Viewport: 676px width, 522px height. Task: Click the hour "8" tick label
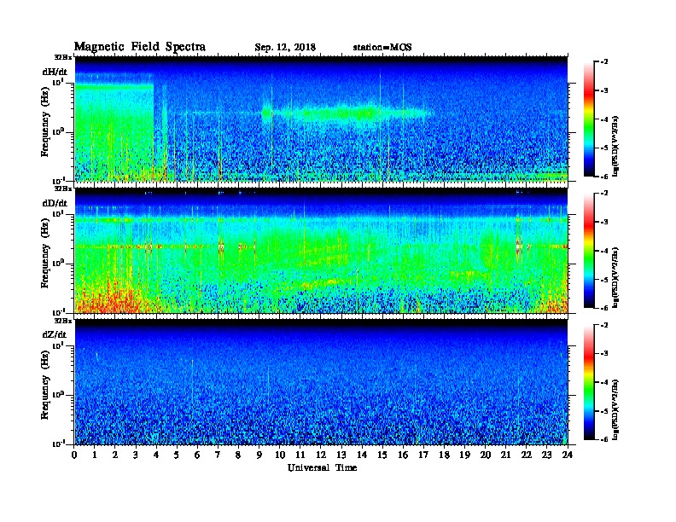click(x=238, y=455)
